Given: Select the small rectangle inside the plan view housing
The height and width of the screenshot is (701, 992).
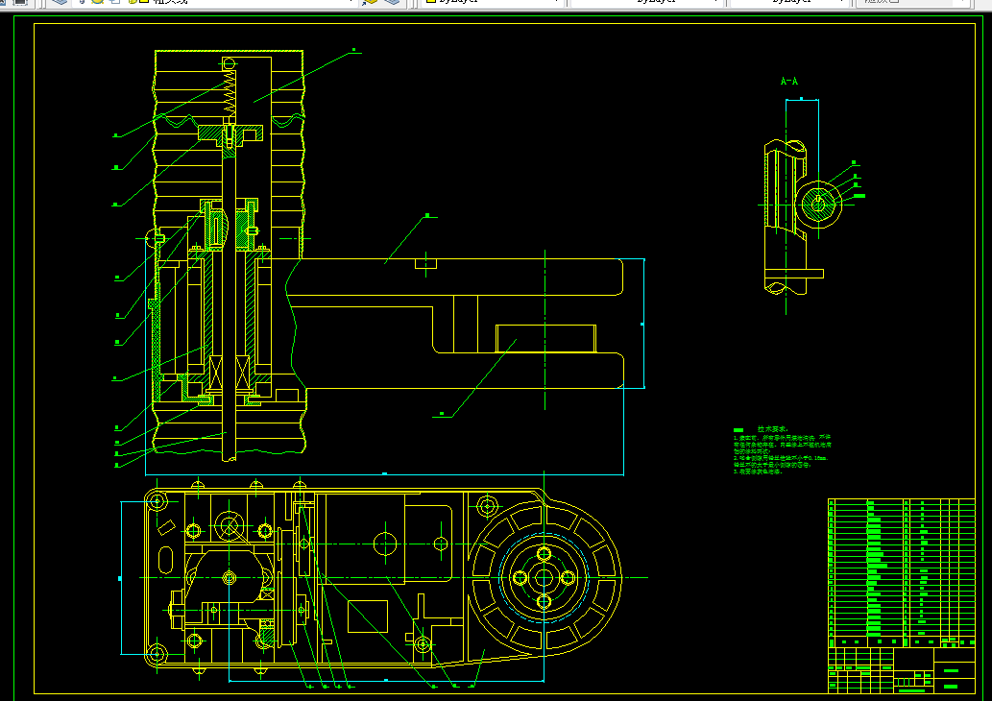Looking at the screenshot, I should point(368,616).
